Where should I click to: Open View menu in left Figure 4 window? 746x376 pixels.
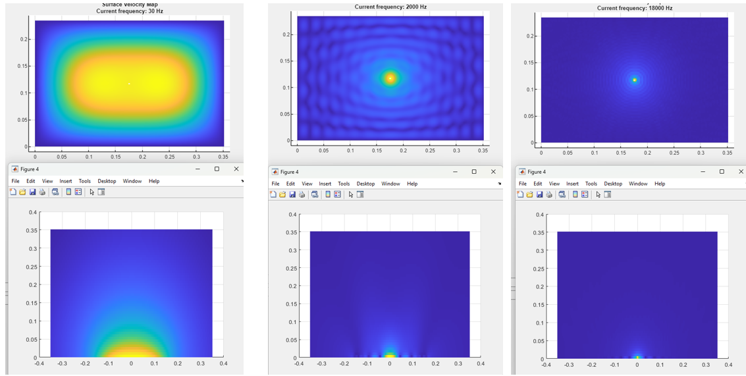(47, 181)
